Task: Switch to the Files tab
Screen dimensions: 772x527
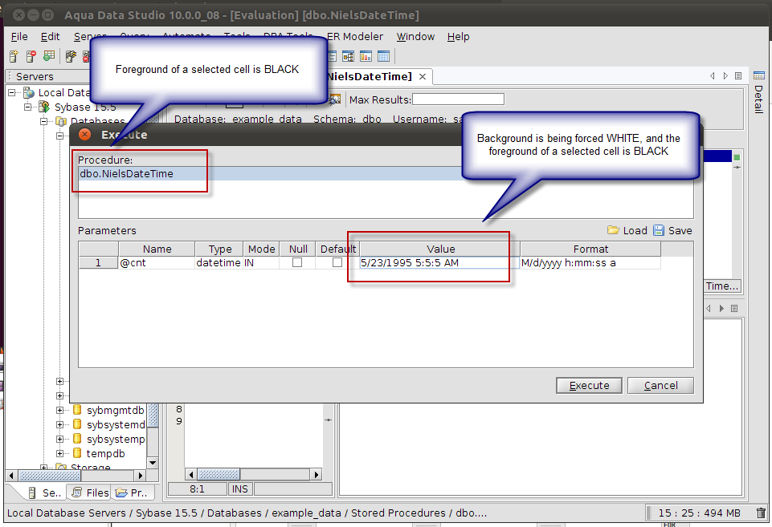Action: [90, 493]
